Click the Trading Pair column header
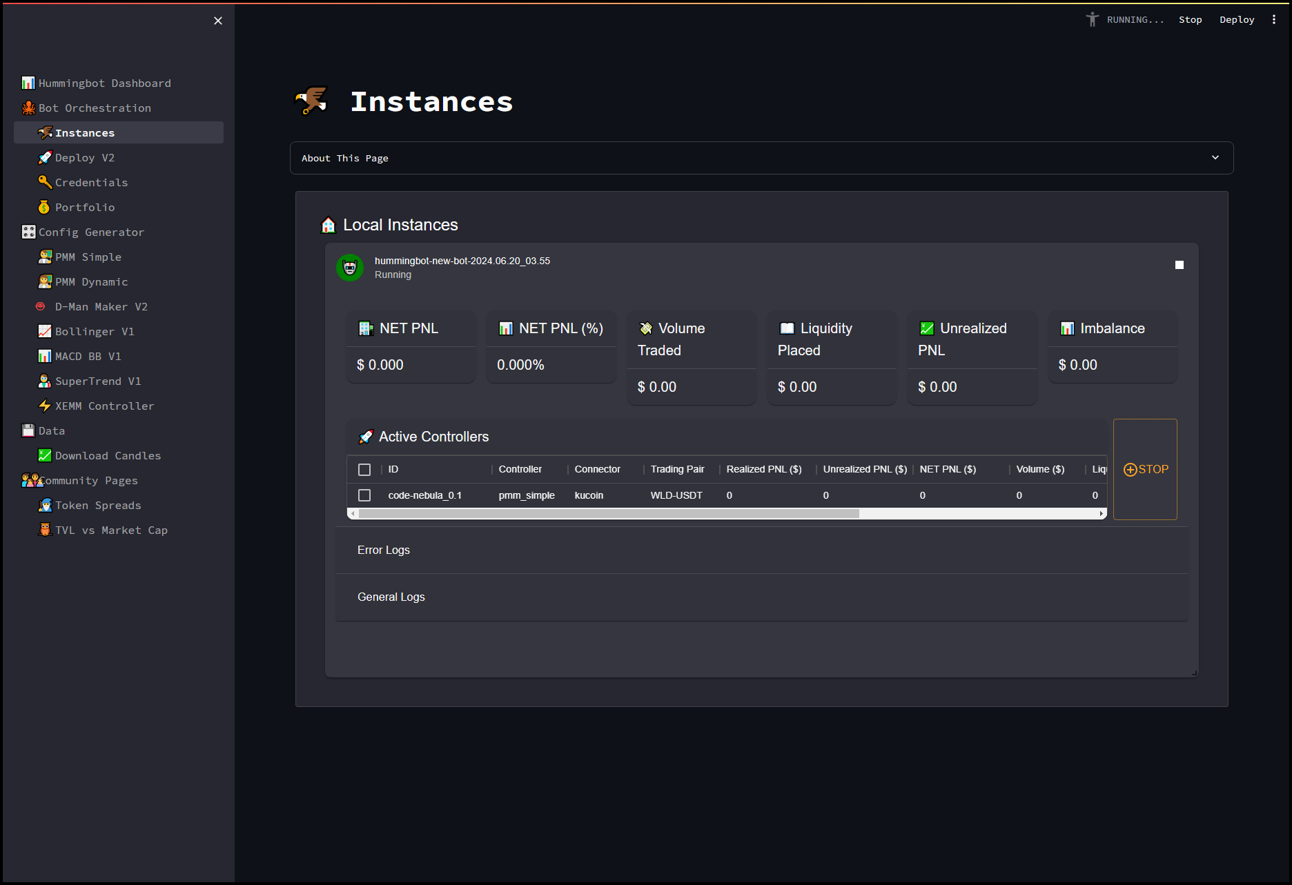The height and width of the screenshot is (885, 1292). pos(677,469)
